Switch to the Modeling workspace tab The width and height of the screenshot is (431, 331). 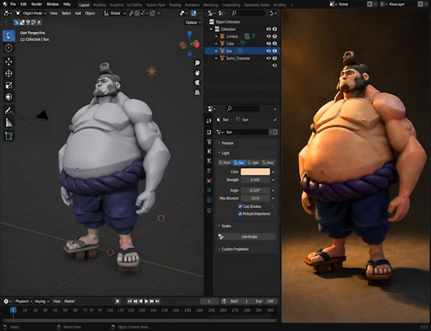coord(100,5)
